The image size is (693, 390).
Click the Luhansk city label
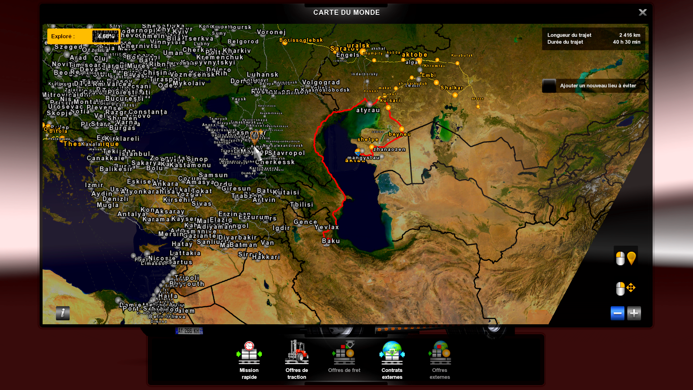tap(262, 74)
